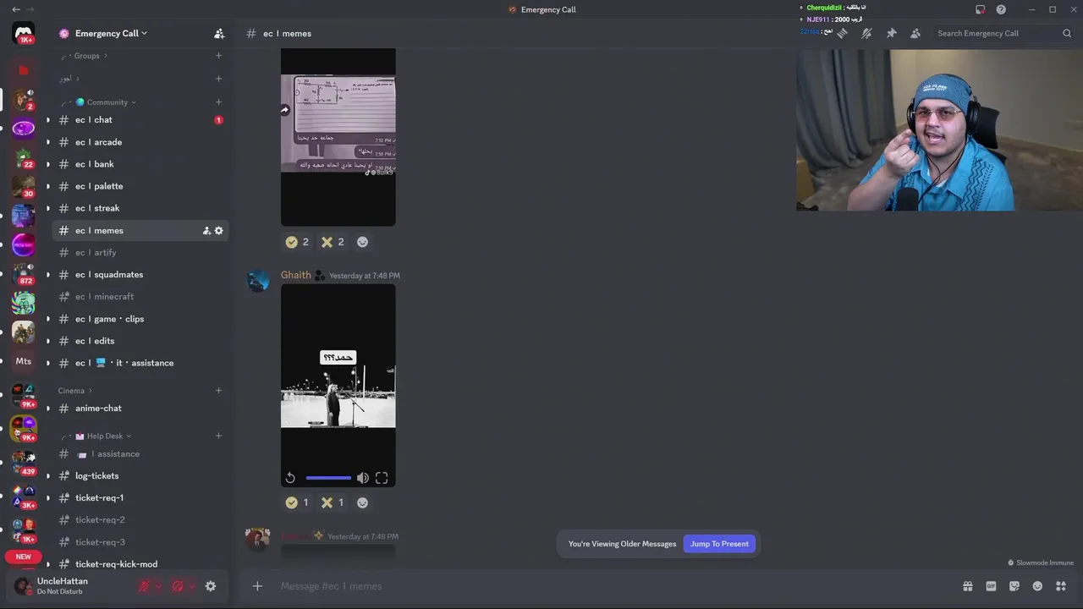
Task: Add channel to Help Desk category plus icon
Action: 218,436
